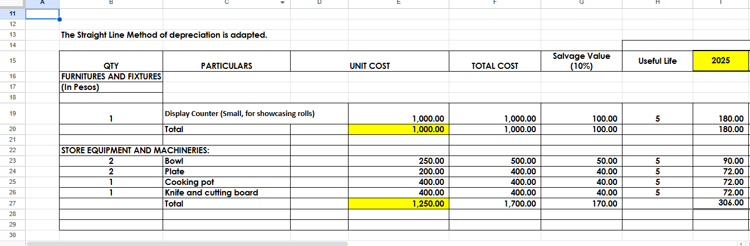Select the yellow 1,000.00 total unit cost cell
This screenshot has width=750, height=246.
pos(398,129)
